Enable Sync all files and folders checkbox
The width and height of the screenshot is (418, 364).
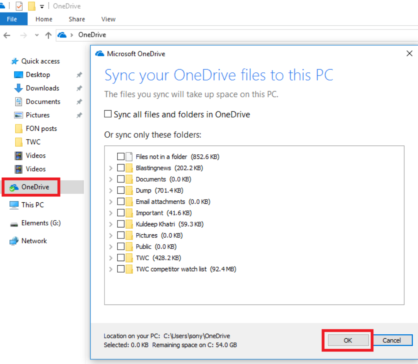108,114
